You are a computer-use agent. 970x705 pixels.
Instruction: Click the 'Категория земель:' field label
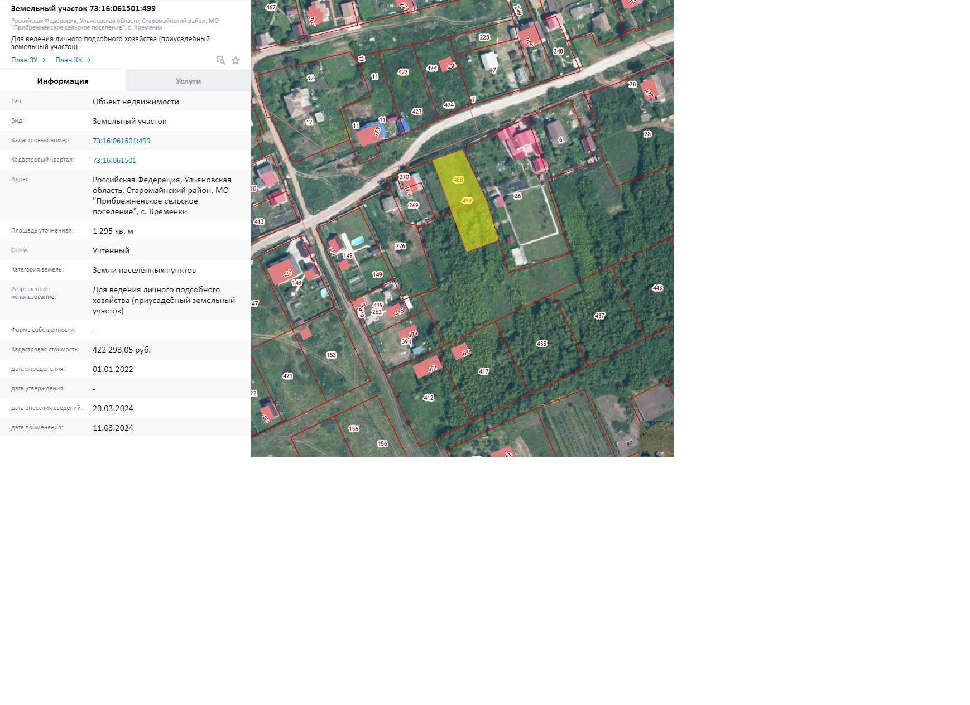click(x=37, y=270)
